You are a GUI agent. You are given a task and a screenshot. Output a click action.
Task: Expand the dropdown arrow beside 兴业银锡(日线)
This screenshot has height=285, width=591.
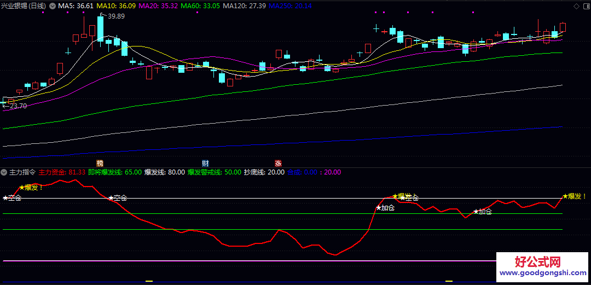tap(53, 5)
